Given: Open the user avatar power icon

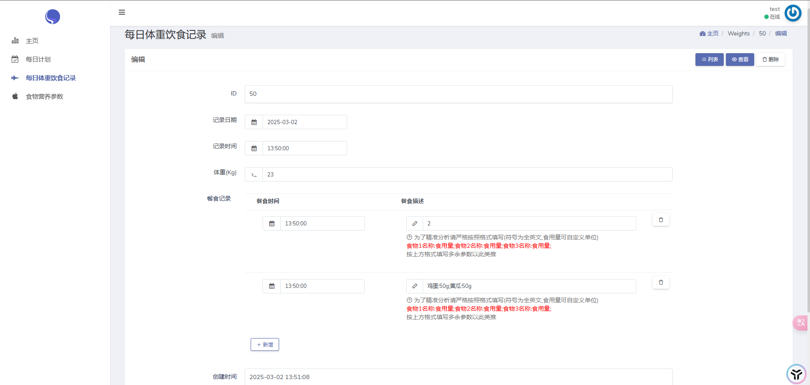Looking at the screenshot, I should pyautogui.click(x=793, y=13).
